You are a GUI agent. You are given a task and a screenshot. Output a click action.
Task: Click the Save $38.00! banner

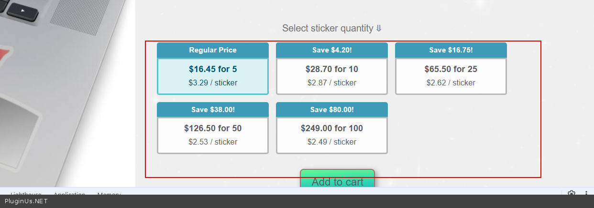[x=213, y=109]
